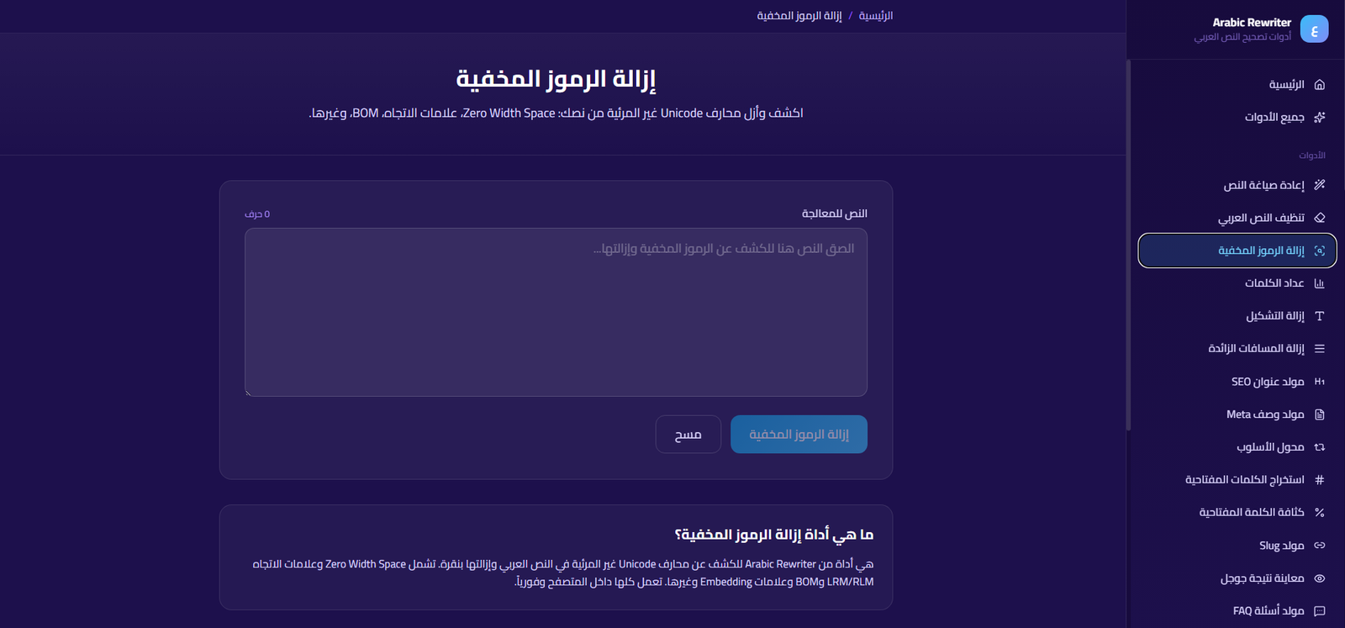Click the repeat icon for محول الأسلوب
The width and height of the screenshot is (1345, 628).
(x=1320, y=447)
